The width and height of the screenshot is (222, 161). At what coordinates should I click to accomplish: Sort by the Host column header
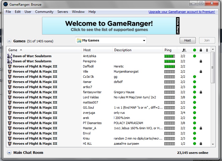(x=97, y=50)
